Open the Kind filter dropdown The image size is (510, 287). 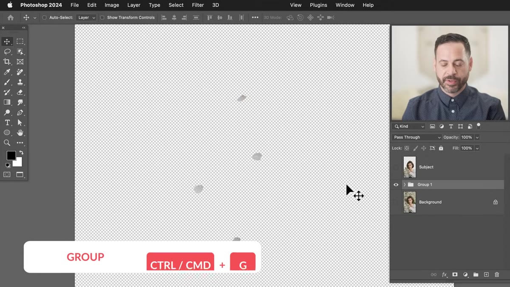pos(409,127)
